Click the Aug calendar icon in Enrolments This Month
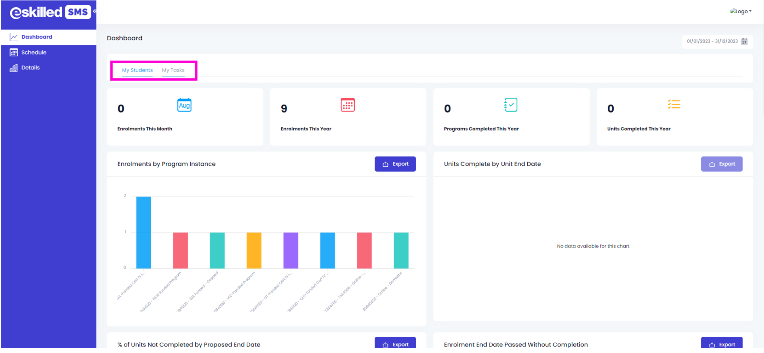This screenshot has height=353, width=764. pos(184,105)
